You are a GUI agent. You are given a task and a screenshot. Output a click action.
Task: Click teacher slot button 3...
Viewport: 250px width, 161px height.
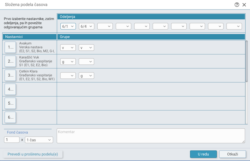[10, 75]
